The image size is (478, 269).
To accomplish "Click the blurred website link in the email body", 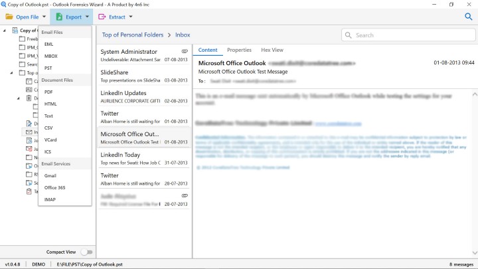I will click(339, 124).
